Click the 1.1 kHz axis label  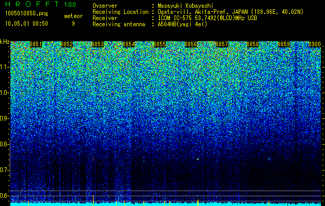5,67
